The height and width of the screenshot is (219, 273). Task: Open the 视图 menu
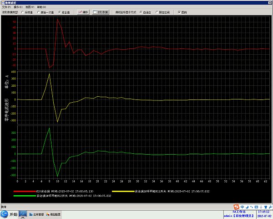(30, 7)
